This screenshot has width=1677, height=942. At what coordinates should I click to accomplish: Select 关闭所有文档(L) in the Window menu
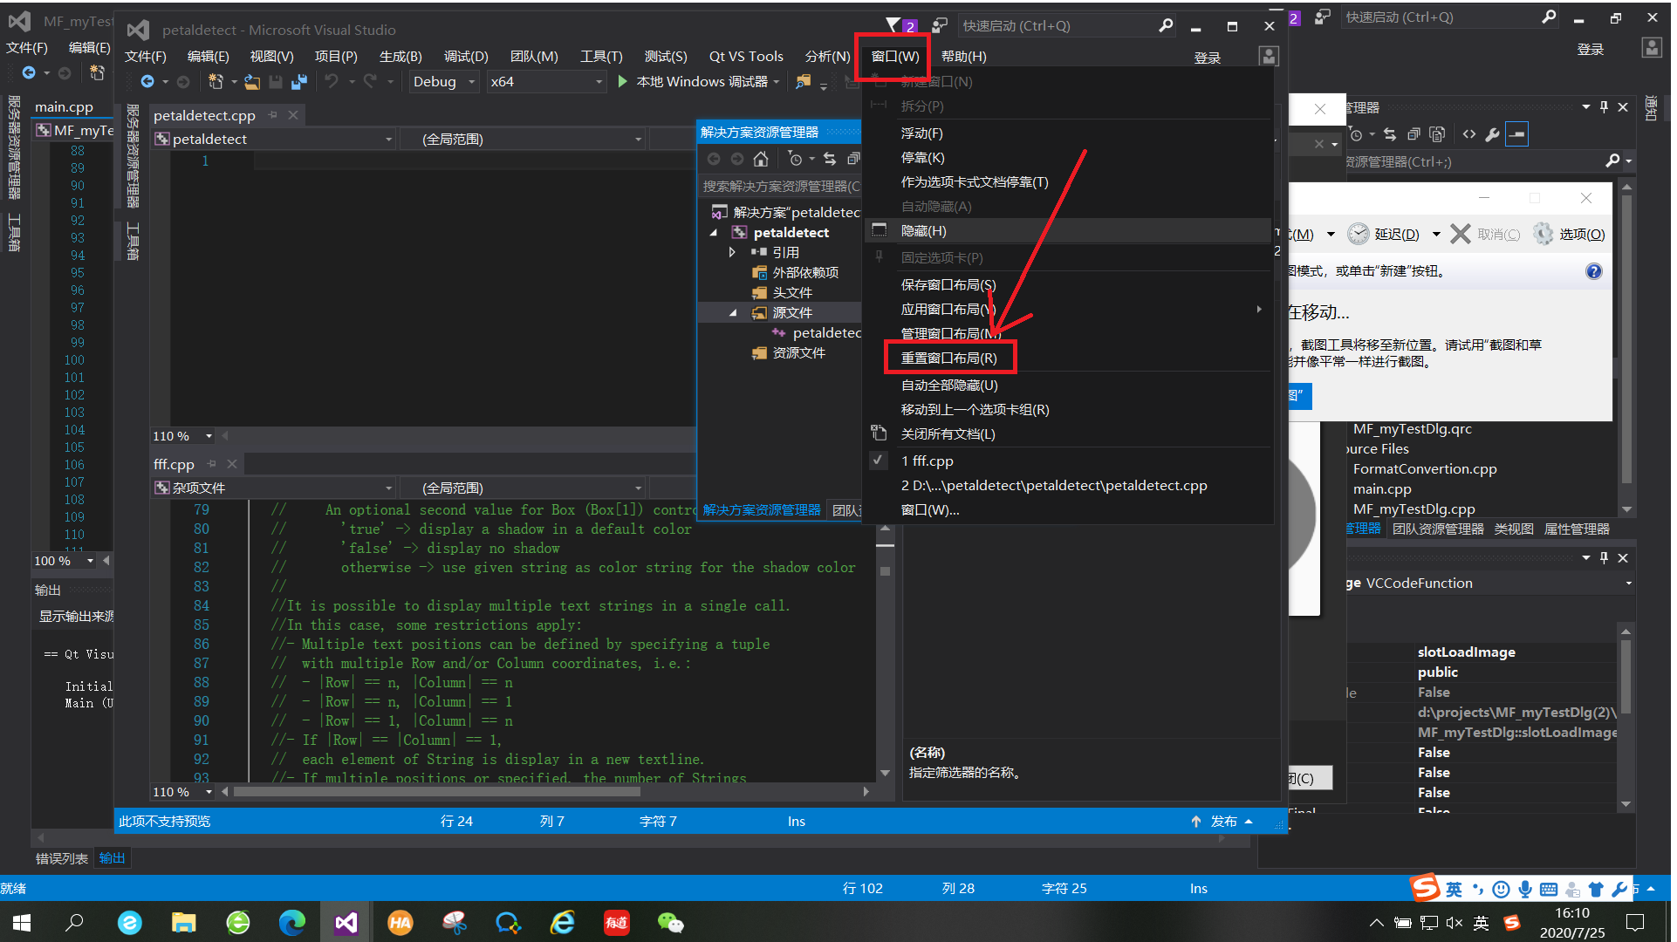click(x=948, y=433)
